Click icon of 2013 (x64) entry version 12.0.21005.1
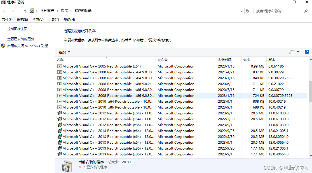The width and height of the screenshot is (312, 173). click(x=60, y=131)
